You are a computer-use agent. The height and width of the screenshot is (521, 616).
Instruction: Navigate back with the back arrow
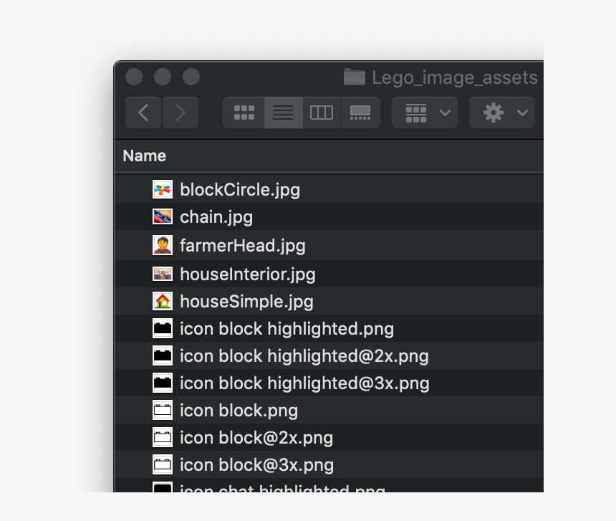pyautogui.click(x=143, y=112)
